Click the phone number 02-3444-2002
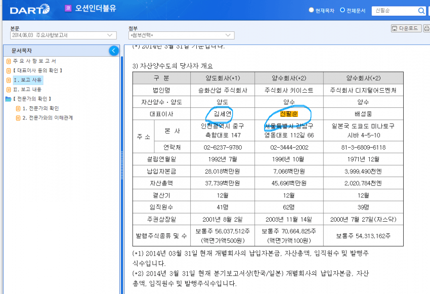 [x=289, y=148]
